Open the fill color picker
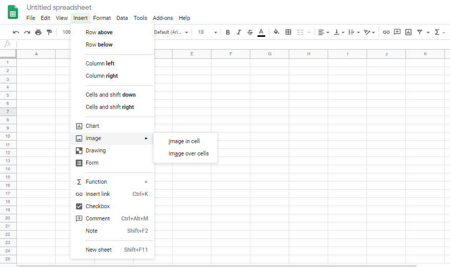 [x=276, y=32]
